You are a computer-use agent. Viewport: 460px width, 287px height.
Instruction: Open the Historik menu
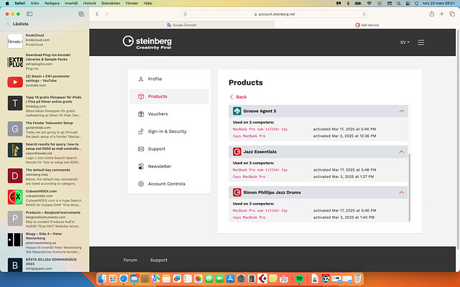point(89,3)
